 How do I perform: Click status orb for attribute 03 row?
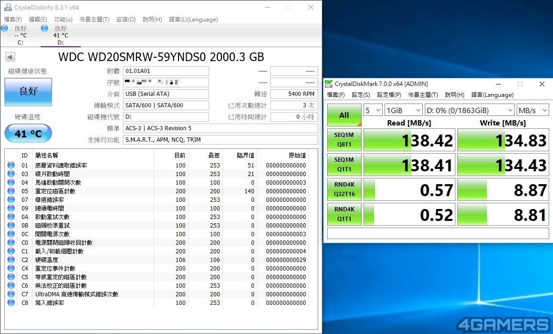click(11, 174)
